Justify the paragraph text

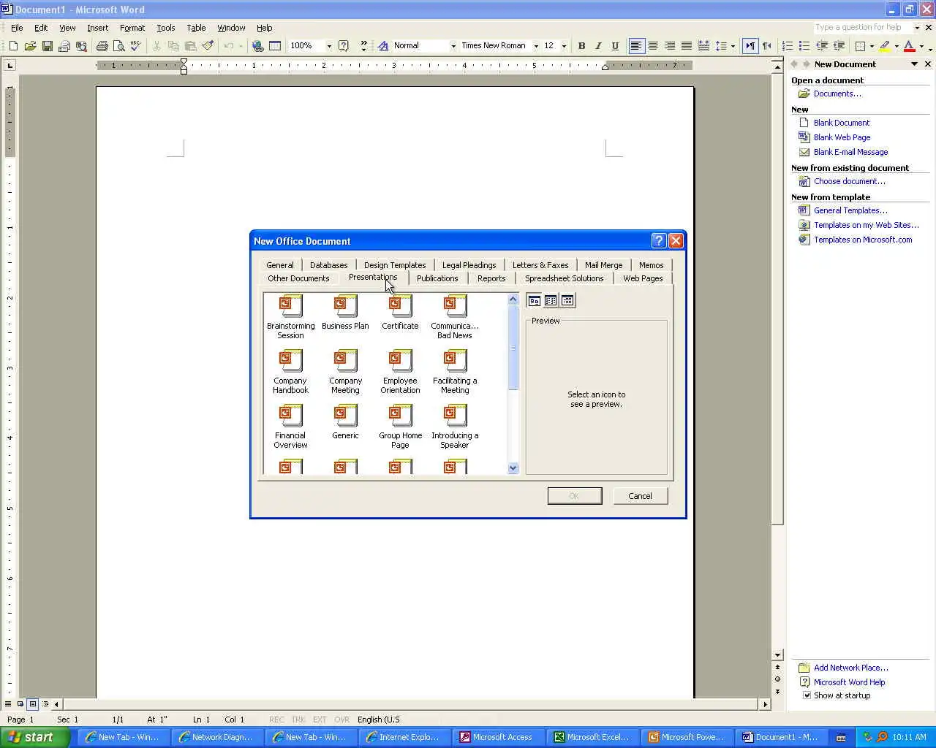687,46
